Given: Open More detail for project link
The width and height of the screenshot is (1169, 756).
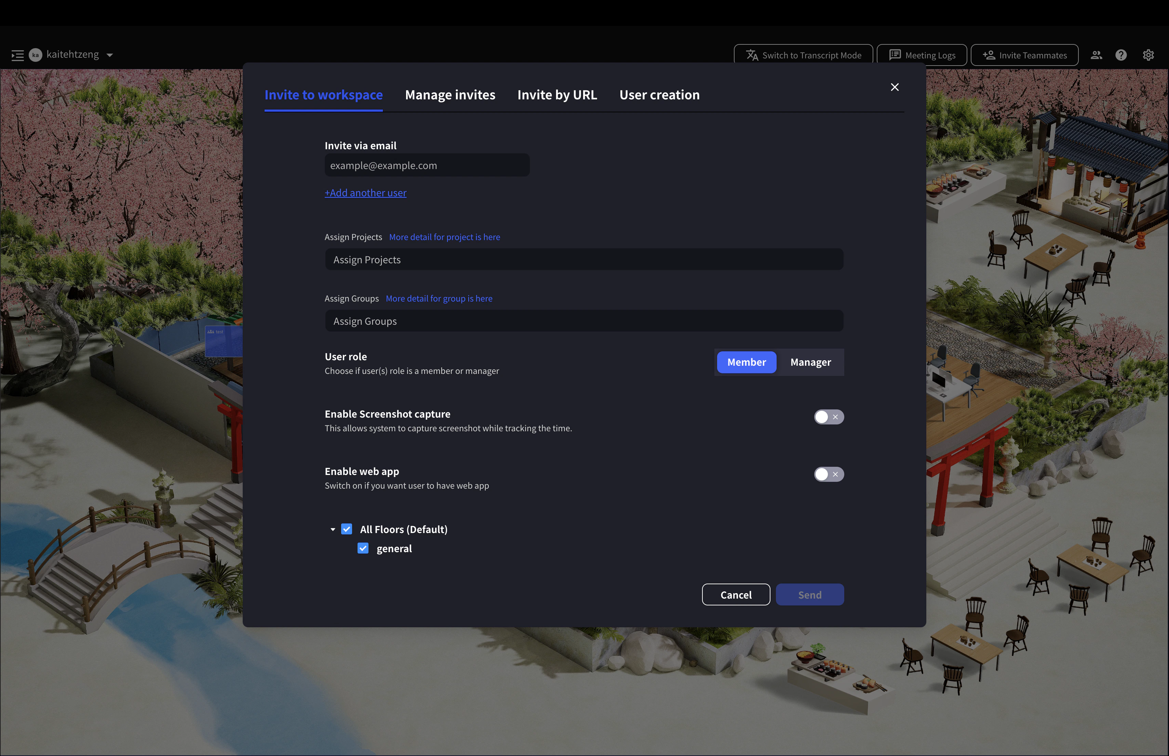Looking at the screenshot, I should pos(444,237).
